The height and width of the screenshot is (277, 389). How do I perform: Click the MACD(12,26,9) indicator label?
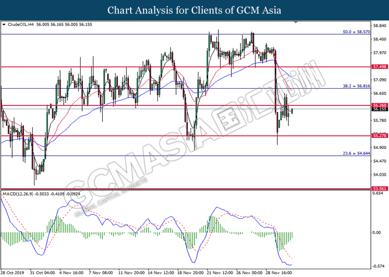(18, 194)
